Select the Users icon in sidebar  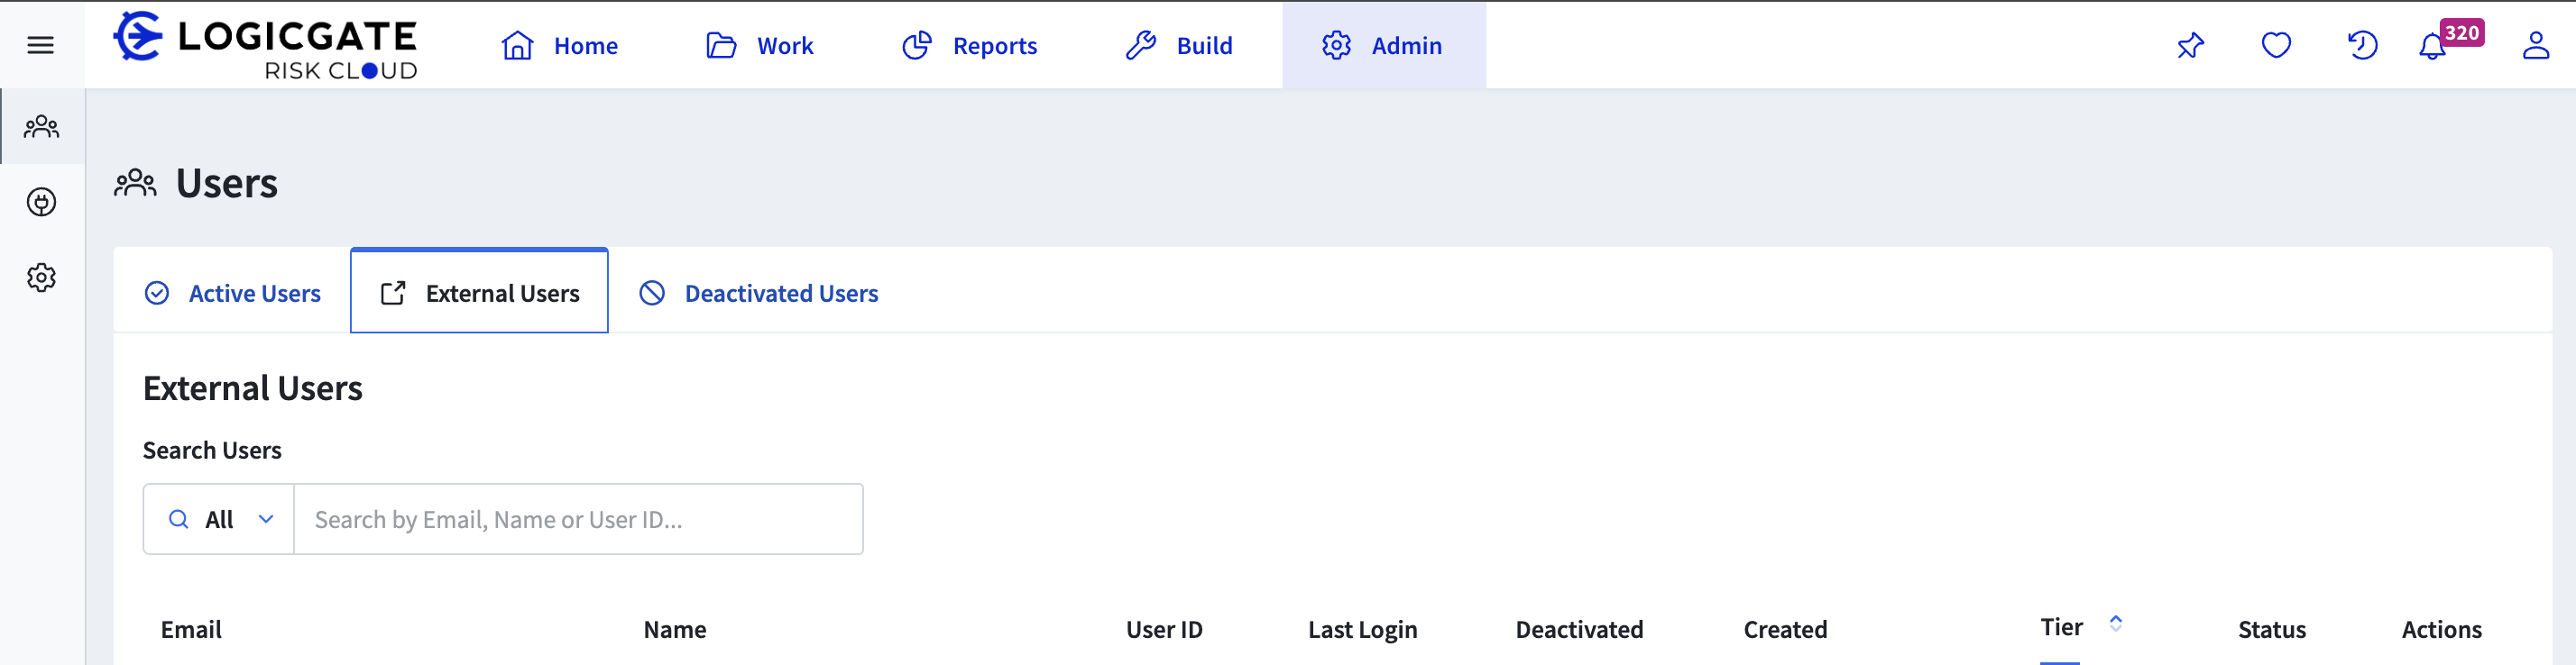click(x=42, y=127)
